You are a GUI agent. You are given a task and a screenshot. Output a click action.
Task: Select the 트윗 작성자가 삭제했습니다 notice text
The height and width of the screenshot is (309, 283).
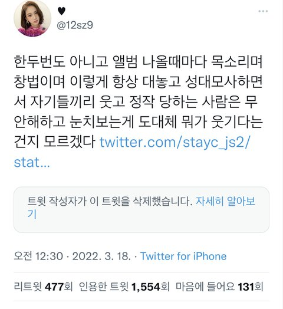tap(110, 201)
